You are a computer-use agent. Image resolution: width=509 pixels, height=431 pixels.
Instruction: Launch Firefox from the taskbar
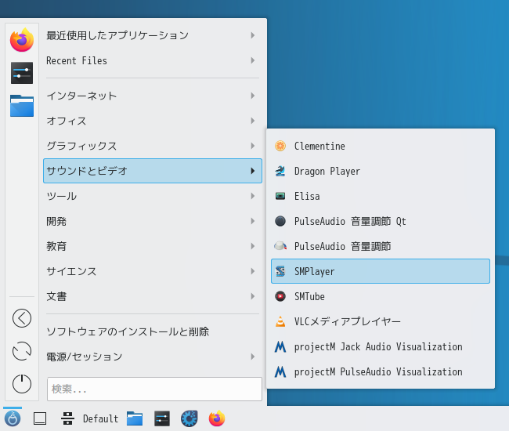click(217, 418)
